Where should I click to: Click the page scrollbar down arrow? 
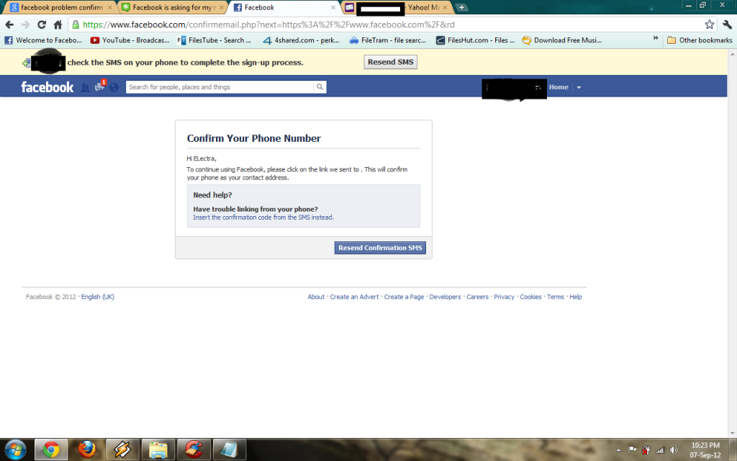[732, 433]
